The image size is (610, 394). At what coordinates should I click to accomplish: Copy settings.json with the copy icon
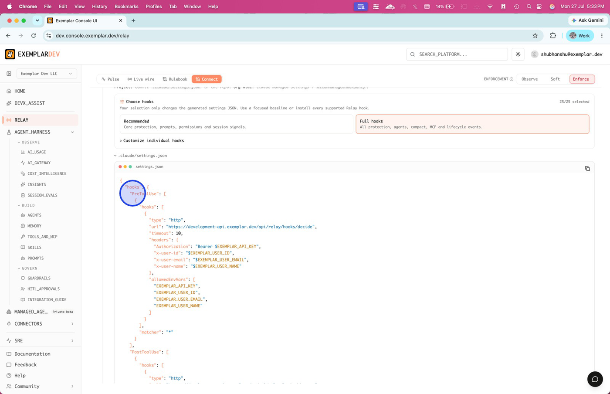pyautogui.click(x=587, y=168)
